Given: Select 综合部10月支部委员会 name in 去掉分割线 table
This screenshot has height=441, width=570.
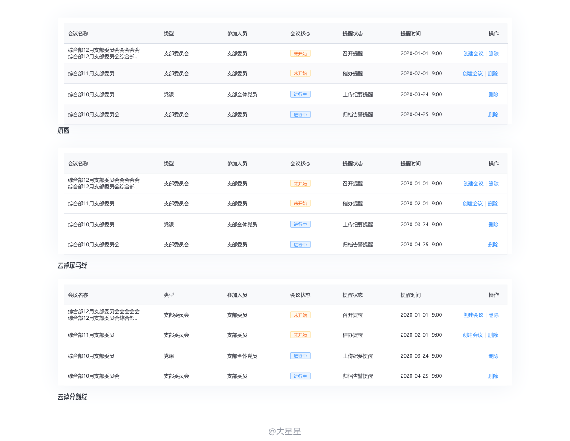Looking at the screenshot, I should click(94, 376).
